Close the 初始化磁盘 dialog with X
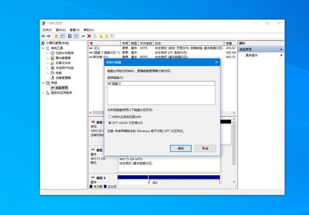 click(216, 62)
